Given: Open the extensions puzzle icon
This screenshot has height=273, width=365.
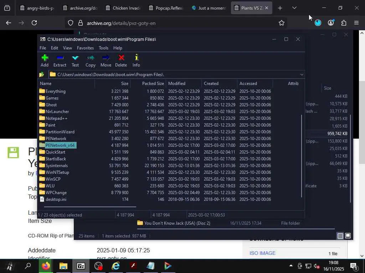Looking at the screenshot, I should click(344, 23).
